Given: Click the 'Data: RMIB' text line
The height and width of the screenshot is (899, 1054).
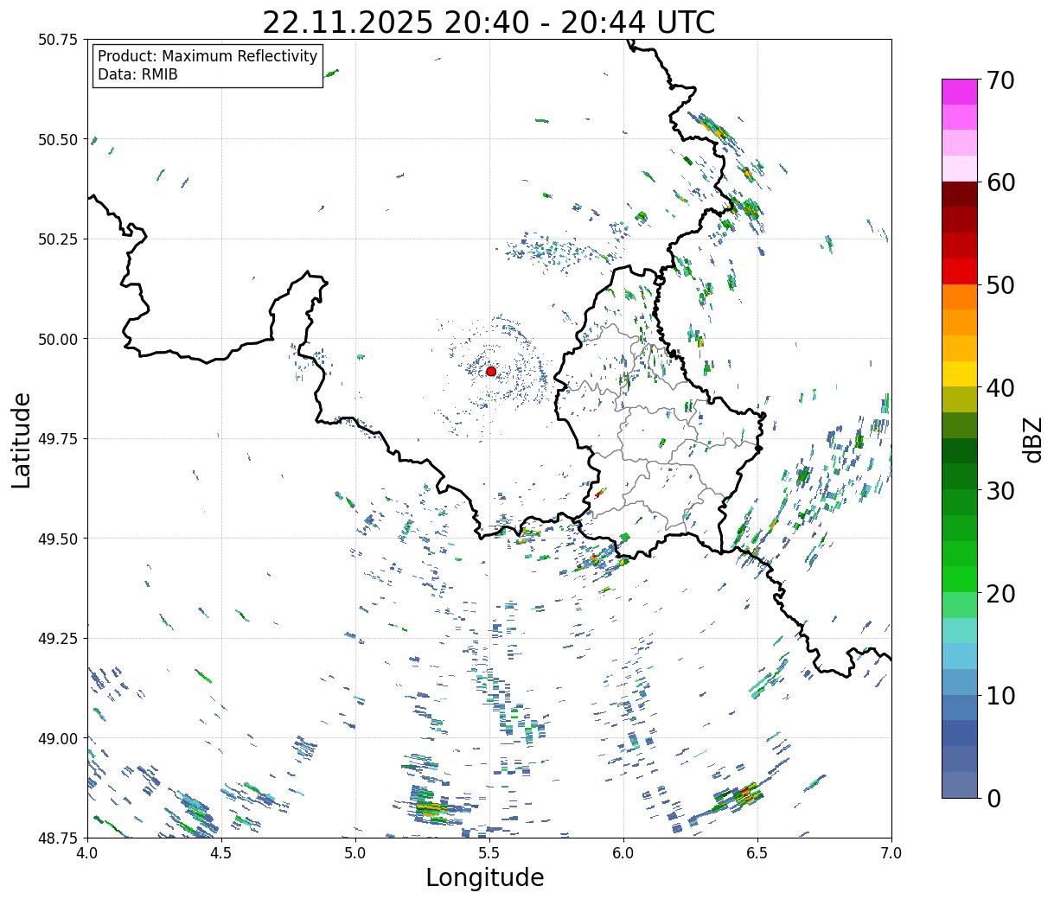Looking at the screenshot, I should pos(137,74).
